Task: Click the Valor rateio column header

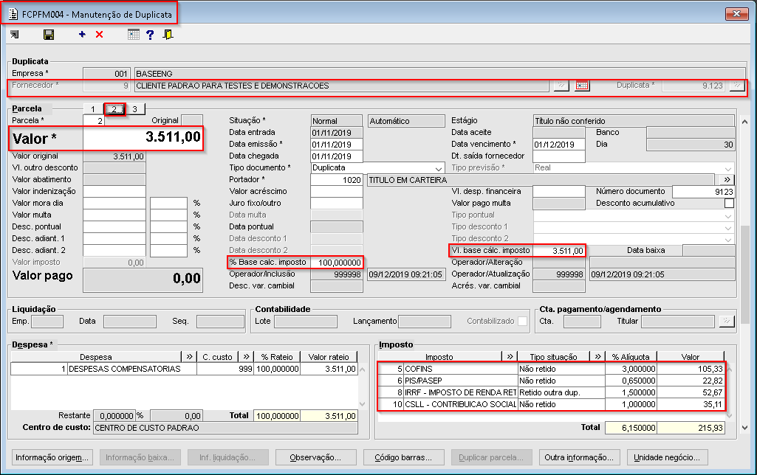Action: [329, 357]
